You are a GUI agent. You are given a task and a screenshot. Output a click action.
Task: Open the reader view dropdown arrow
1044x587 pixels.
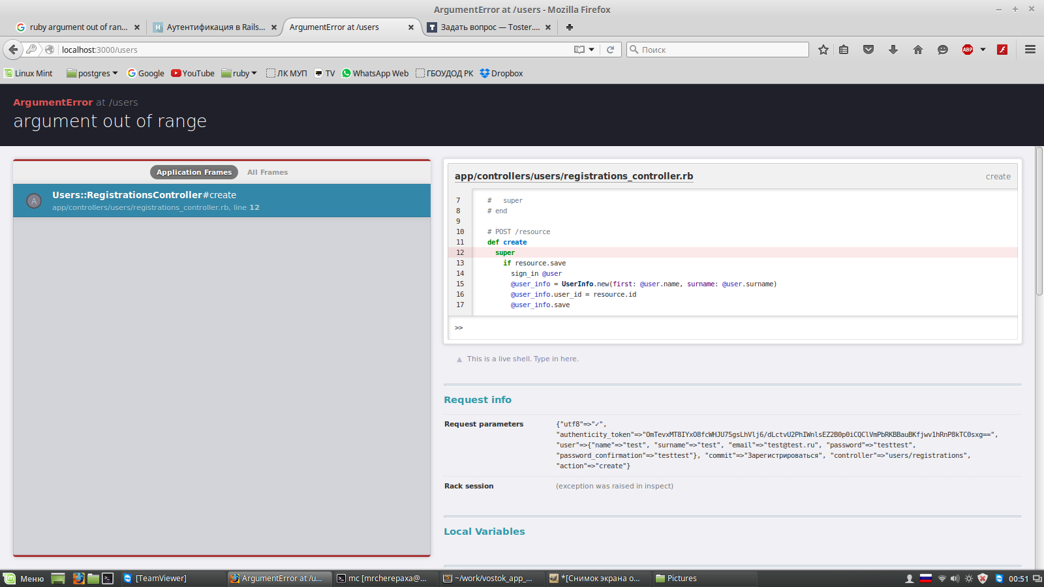click(592, 50)
